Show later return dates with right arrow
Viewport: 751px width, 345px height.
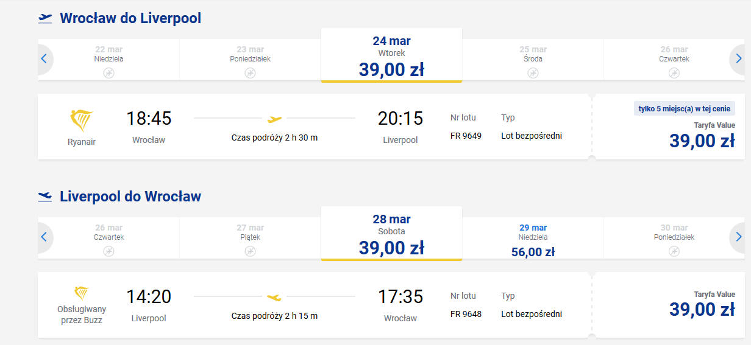tap(738, 237)
